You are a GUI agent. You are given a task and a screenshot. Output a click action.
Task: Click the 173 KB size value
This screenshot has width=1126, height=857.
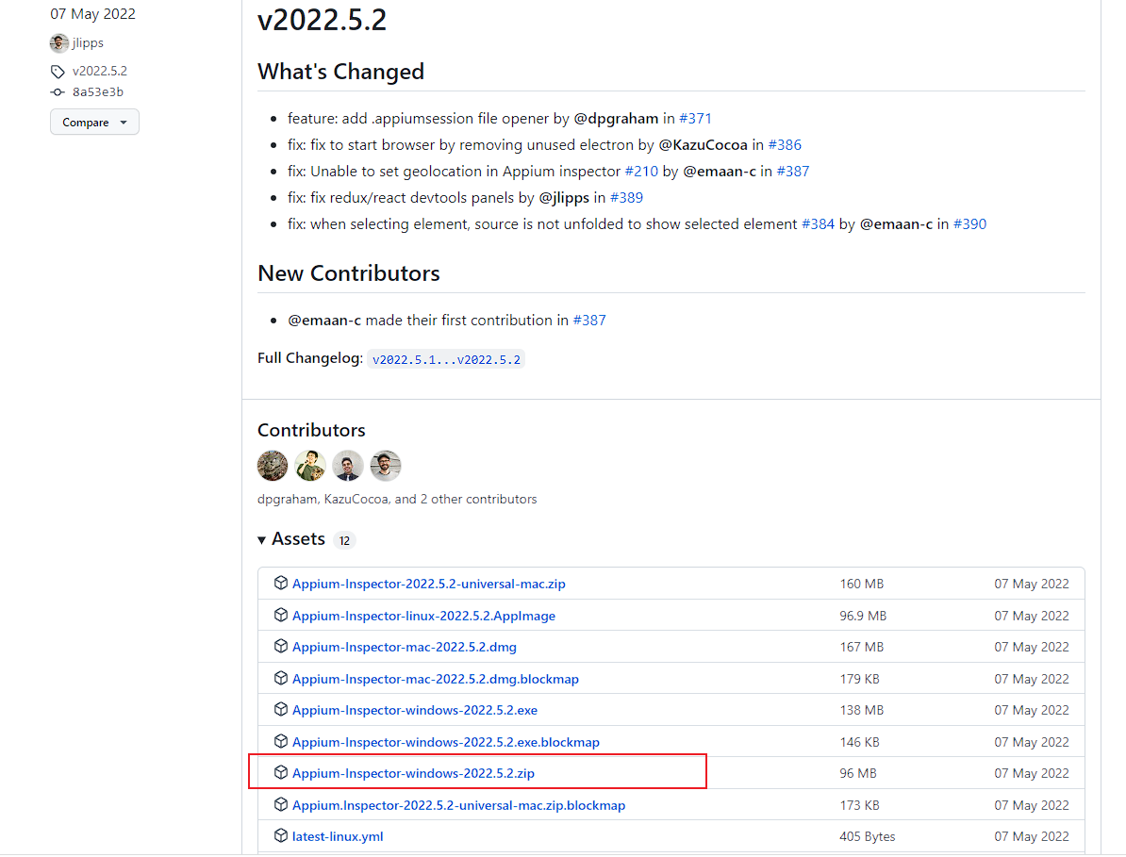click(x=859, y=805)
